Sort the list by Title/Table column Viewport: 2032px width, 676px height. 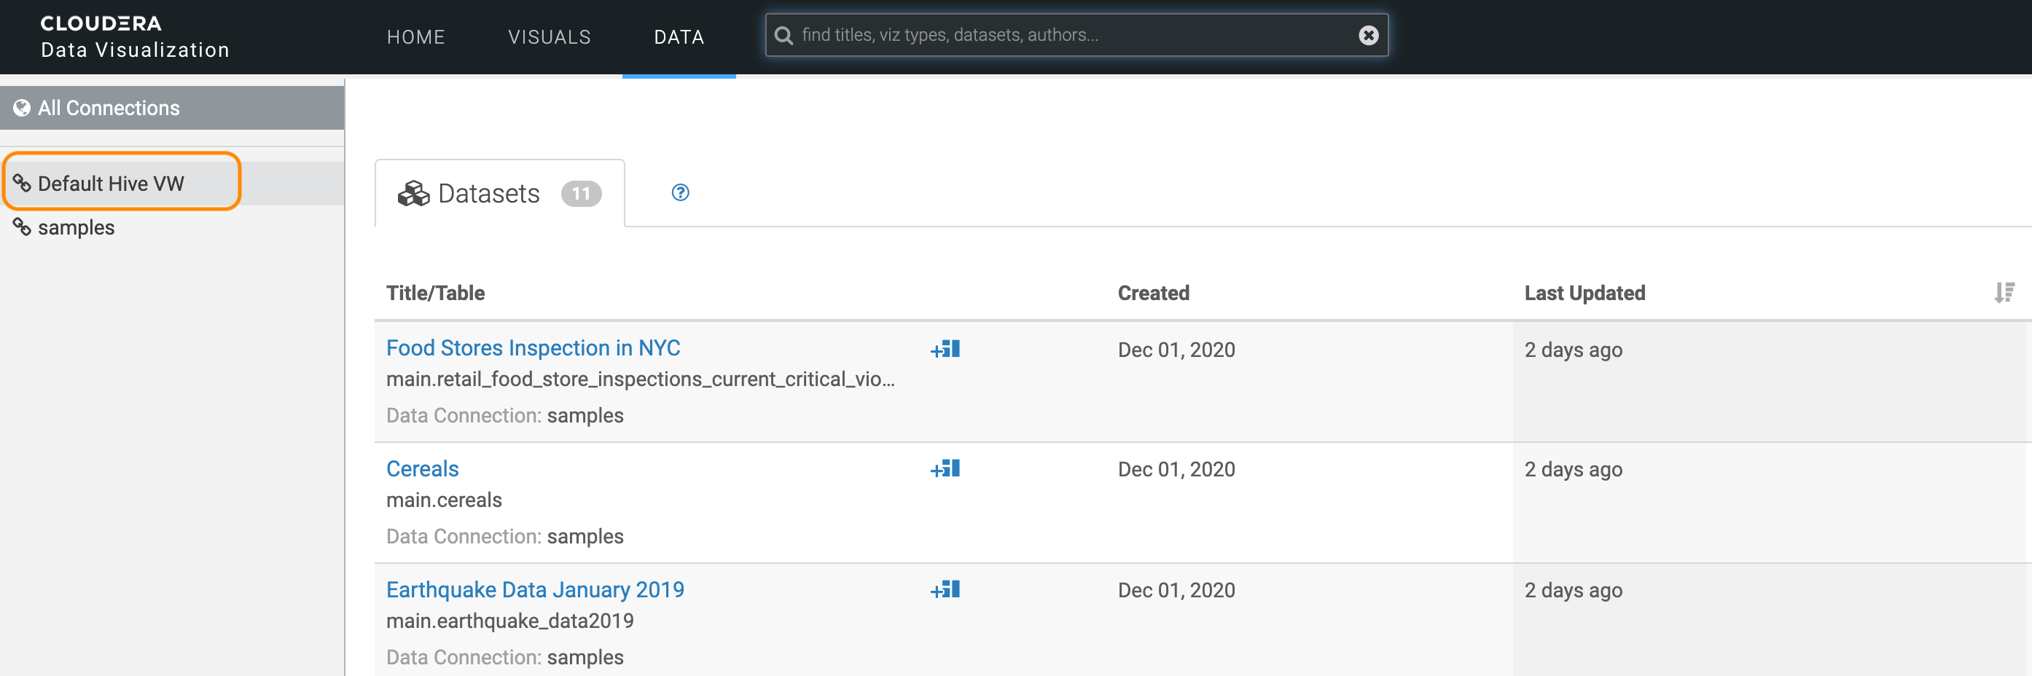435,293
